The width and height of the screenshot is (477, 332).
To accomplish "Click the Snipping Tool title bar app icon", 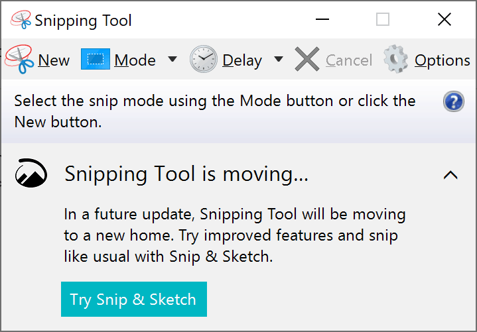I will click(21, 20).
